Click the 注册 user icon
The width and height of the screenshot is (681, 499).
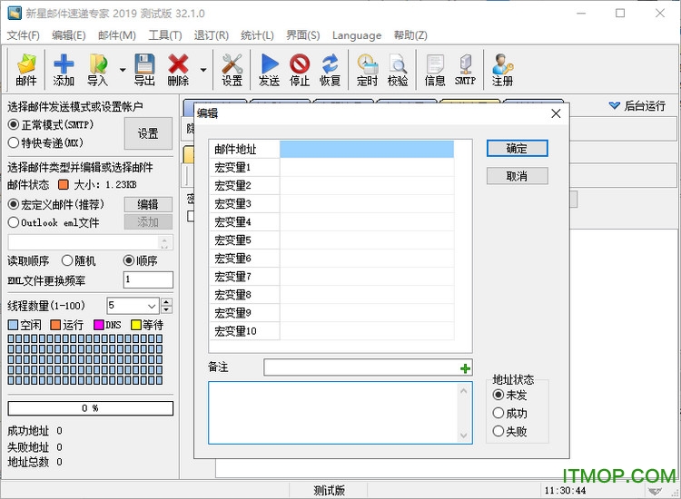click(502, 69)
